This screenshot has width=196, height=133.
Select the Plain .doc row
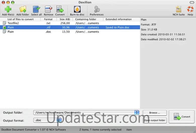coord(70,32)
